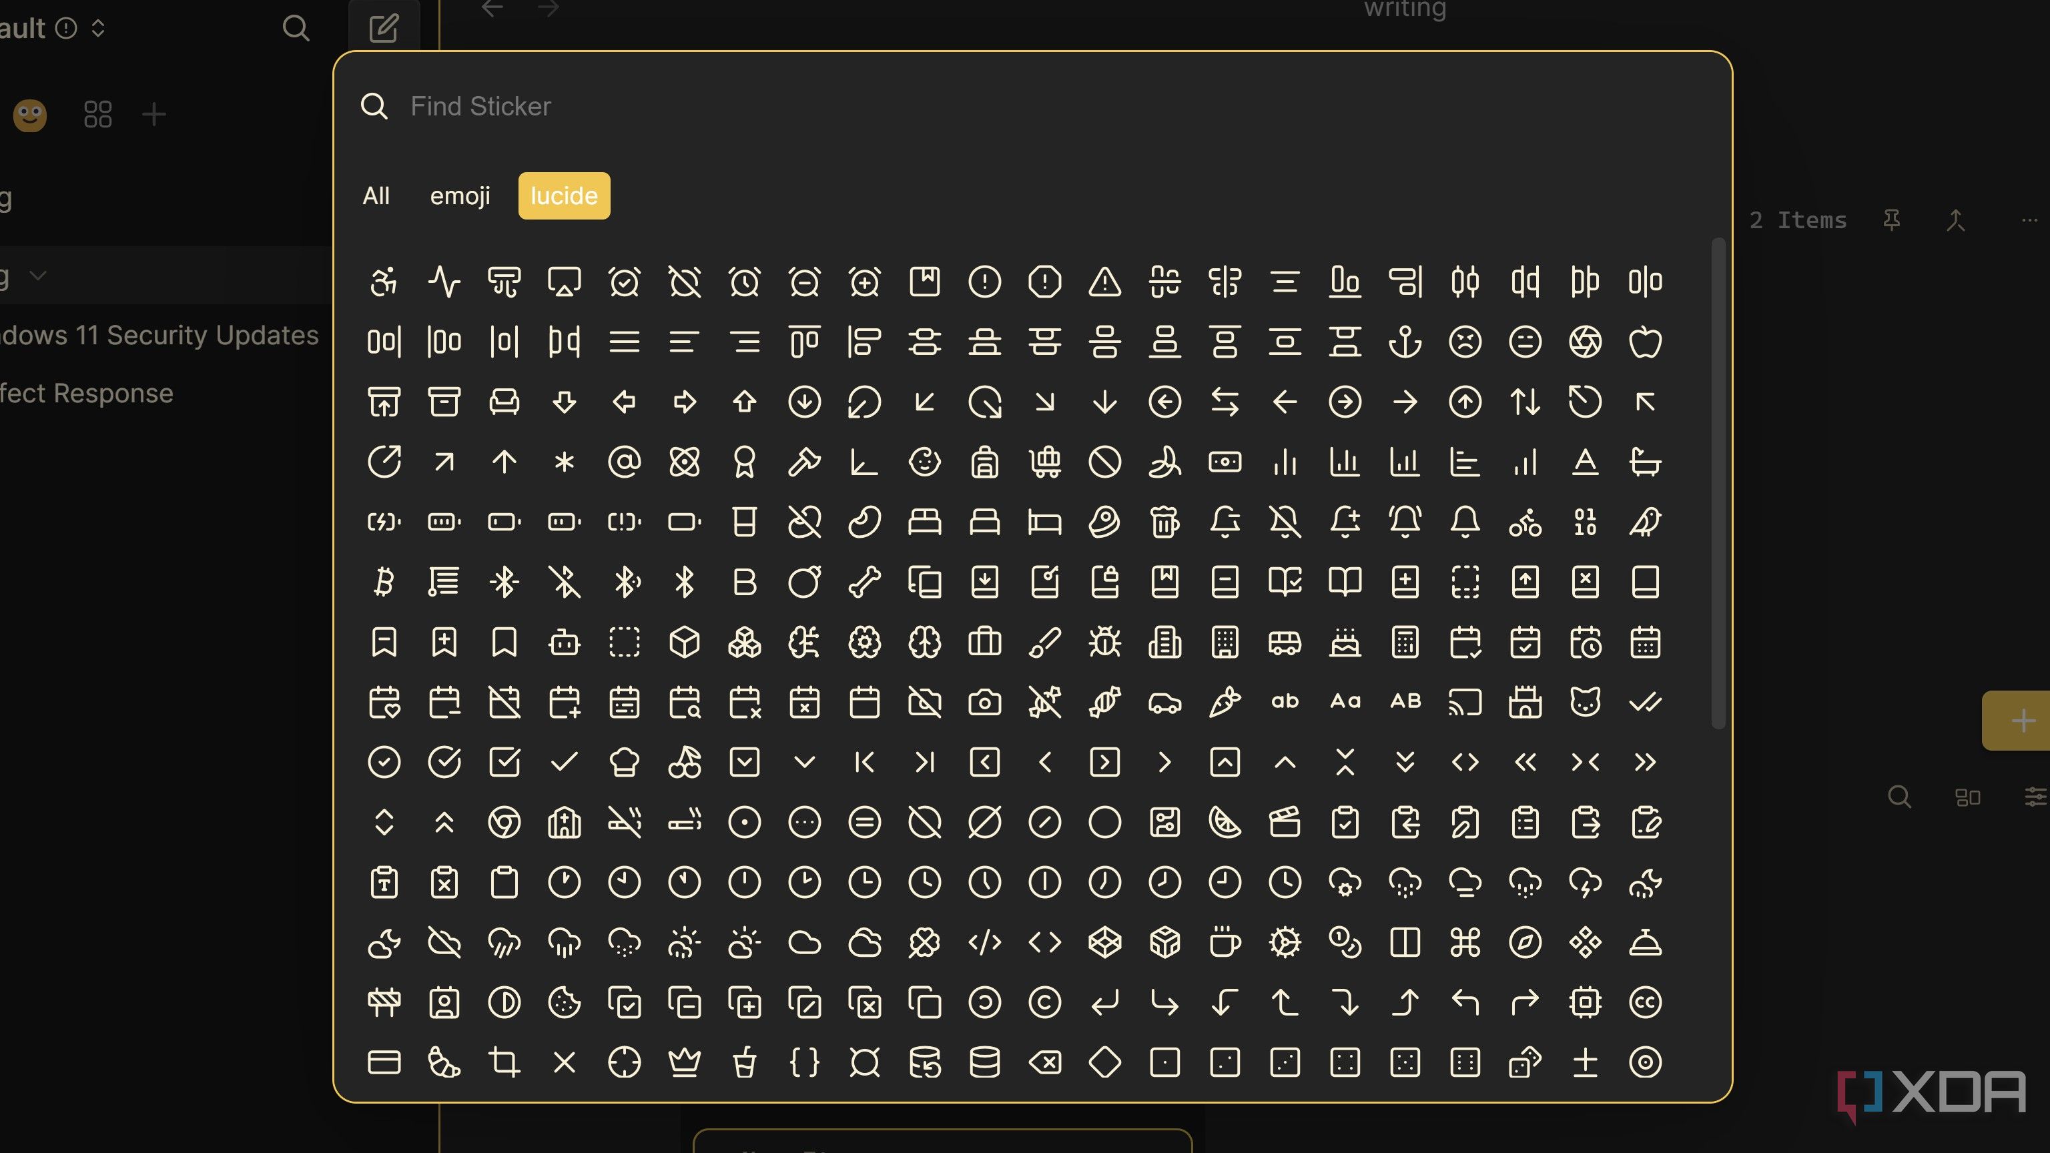Viewport: 2050px width, 1153px height.
Task: Open the Windows 11 Security Updates note
Action: point(159,335)
